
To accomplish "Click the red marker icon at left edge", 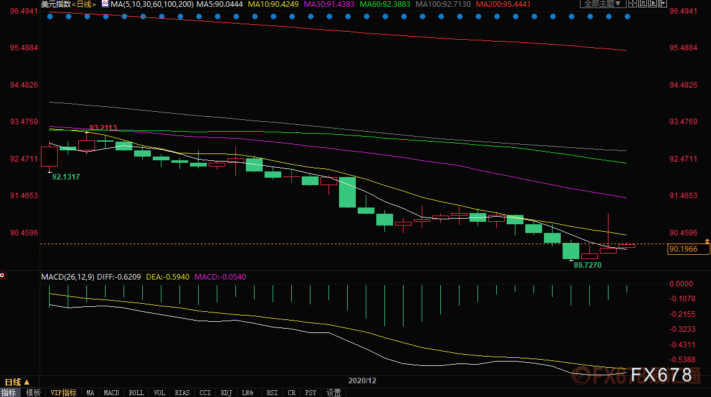I will click(2, 274).
